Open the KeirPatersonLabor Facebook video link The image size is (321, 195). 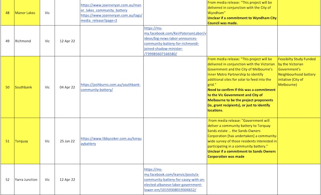175,41
